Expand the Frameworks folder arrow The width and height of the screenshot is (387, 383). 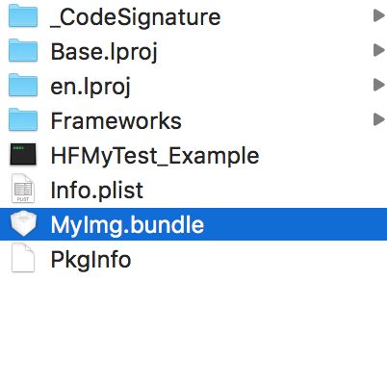379,119
